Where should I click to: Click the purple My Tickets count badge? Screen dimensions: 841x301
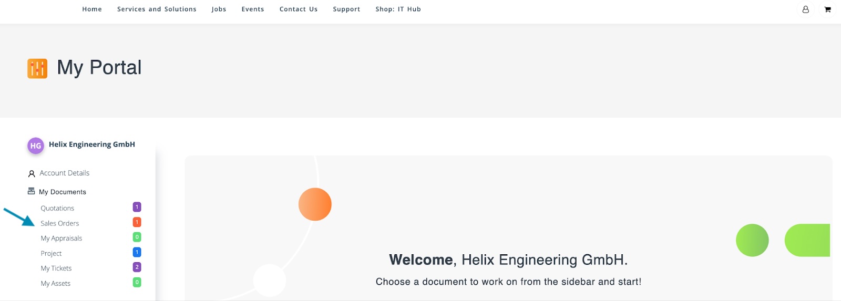pyautogui.click(x=137, y=267)
